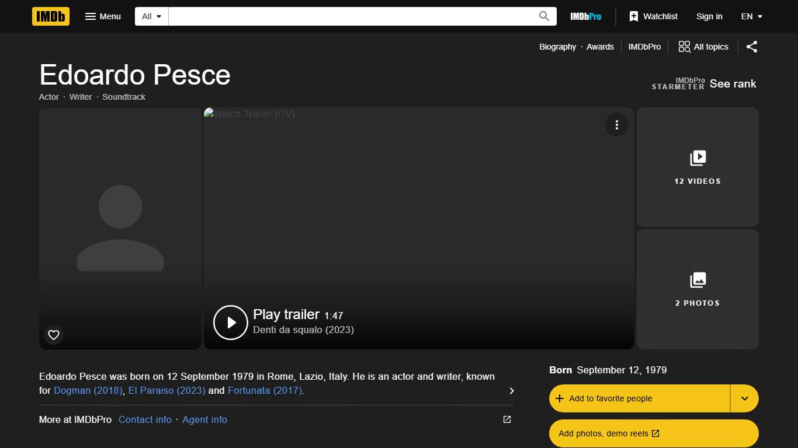The width and height of the screenshot is (798, 448).
Task: Open All topics grid icon
Action: pos(683,47)
